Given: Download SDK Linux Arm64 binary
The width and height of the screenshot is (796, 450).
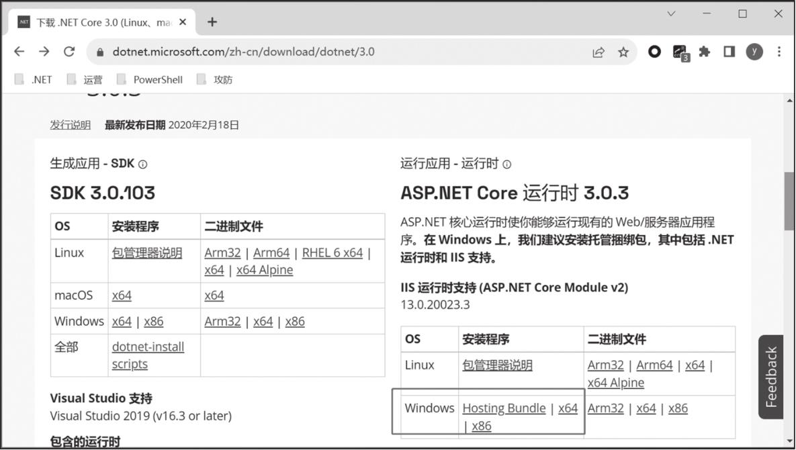Looking at the screenshot, I should [x=271, y=253].
